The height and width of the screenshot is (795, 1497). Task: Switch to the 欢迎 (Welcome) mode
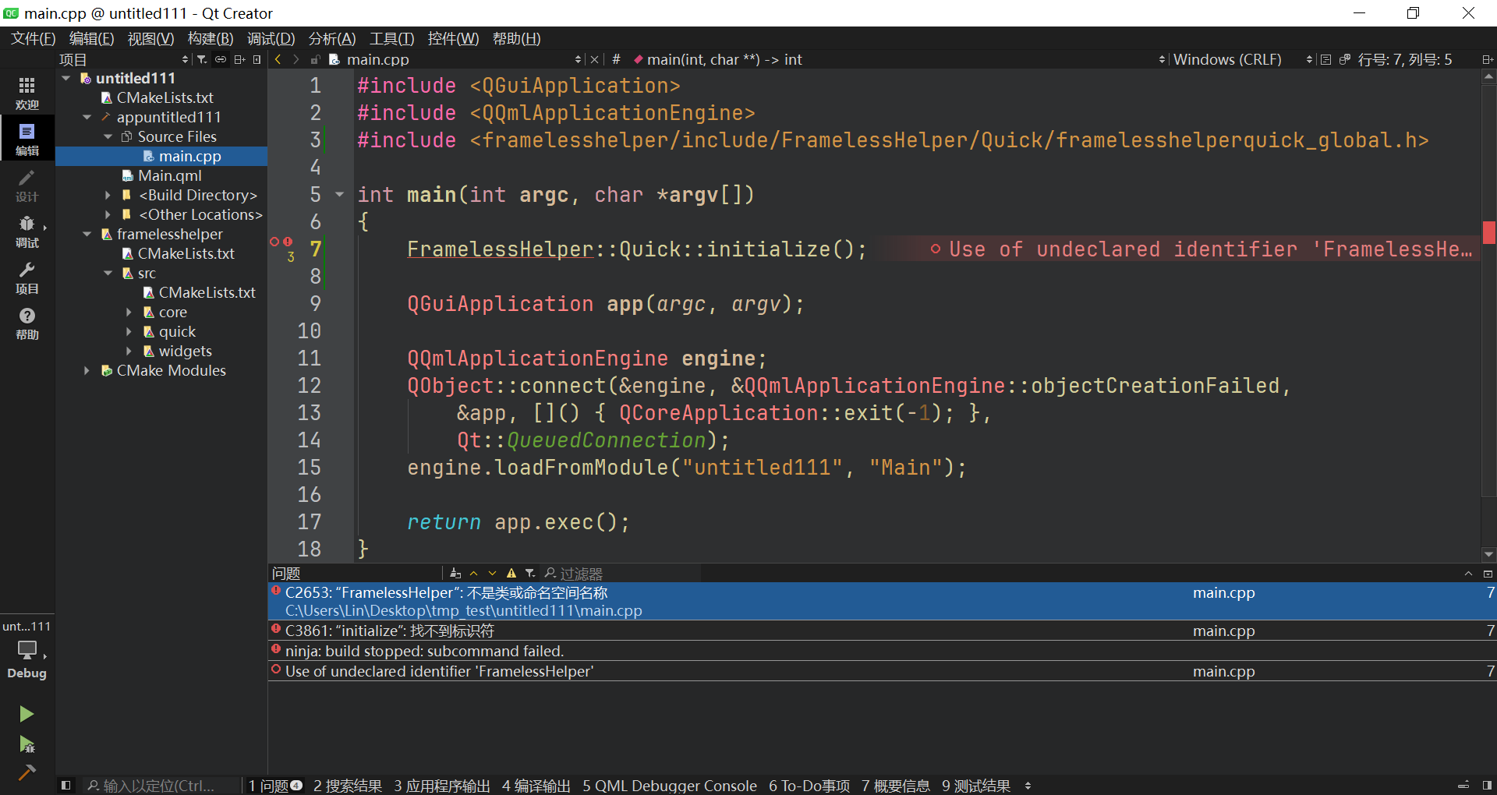[27, 93]
